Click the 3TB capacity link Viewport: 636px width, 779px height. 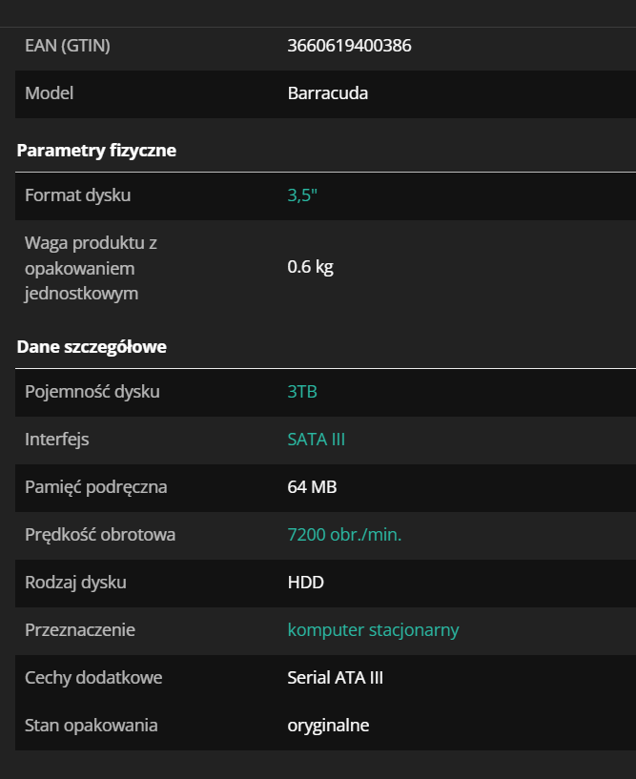tap(302, 392)
